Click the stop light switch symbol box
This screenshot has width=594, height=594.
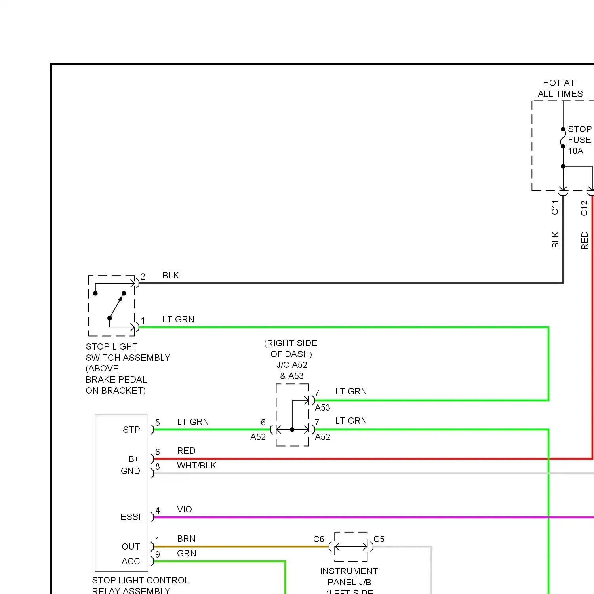(112, 306)
